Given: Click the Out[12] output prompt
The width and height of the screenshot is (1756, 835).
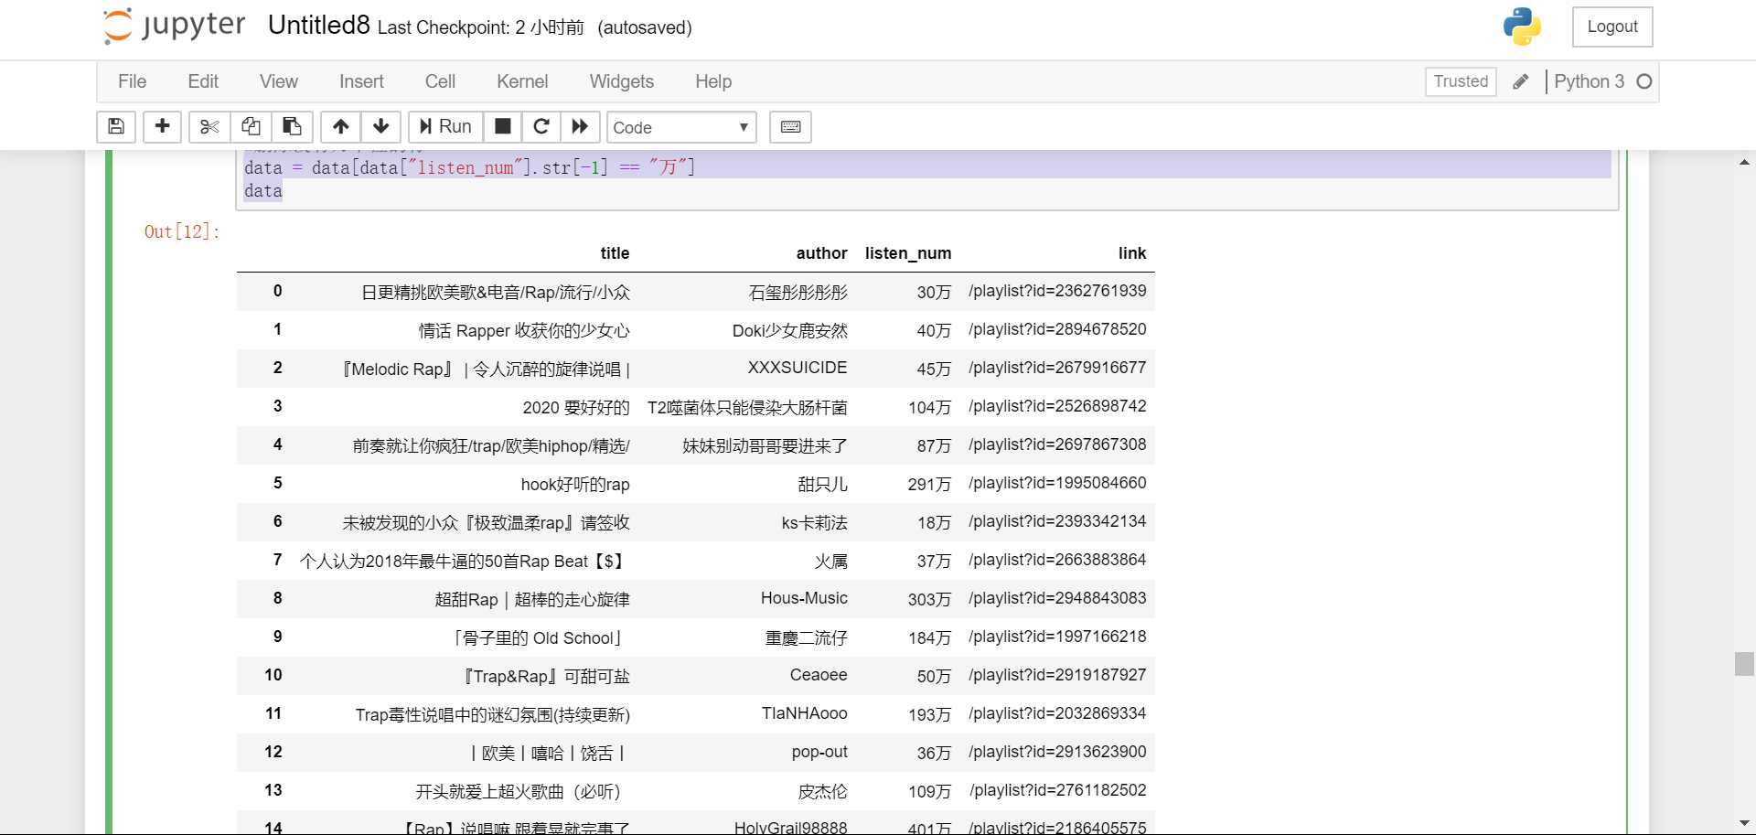Looking at the screenshot, I should (x=182, y=231).
